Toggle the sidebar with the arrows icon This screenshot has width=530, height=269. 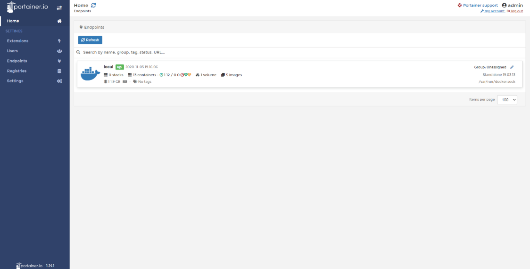59,8
